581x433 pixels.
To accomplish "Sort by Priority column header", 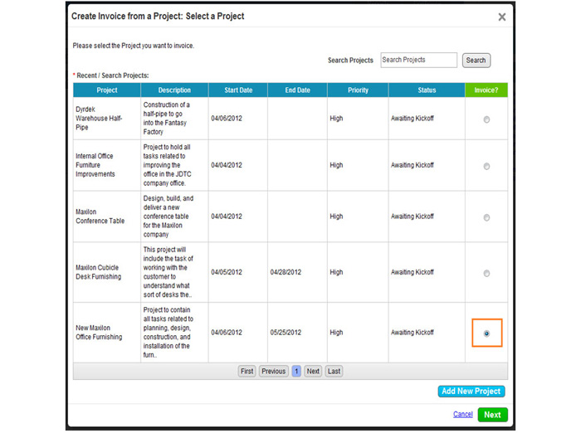I will (x=358, y=90).
